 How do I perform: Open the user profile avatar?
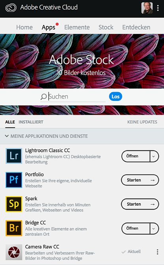pyautogui.click(x=147, y=8)
